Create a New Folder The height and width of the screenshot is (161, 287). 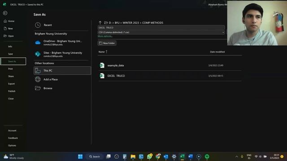pyautogui.click(x=107, y=43)
